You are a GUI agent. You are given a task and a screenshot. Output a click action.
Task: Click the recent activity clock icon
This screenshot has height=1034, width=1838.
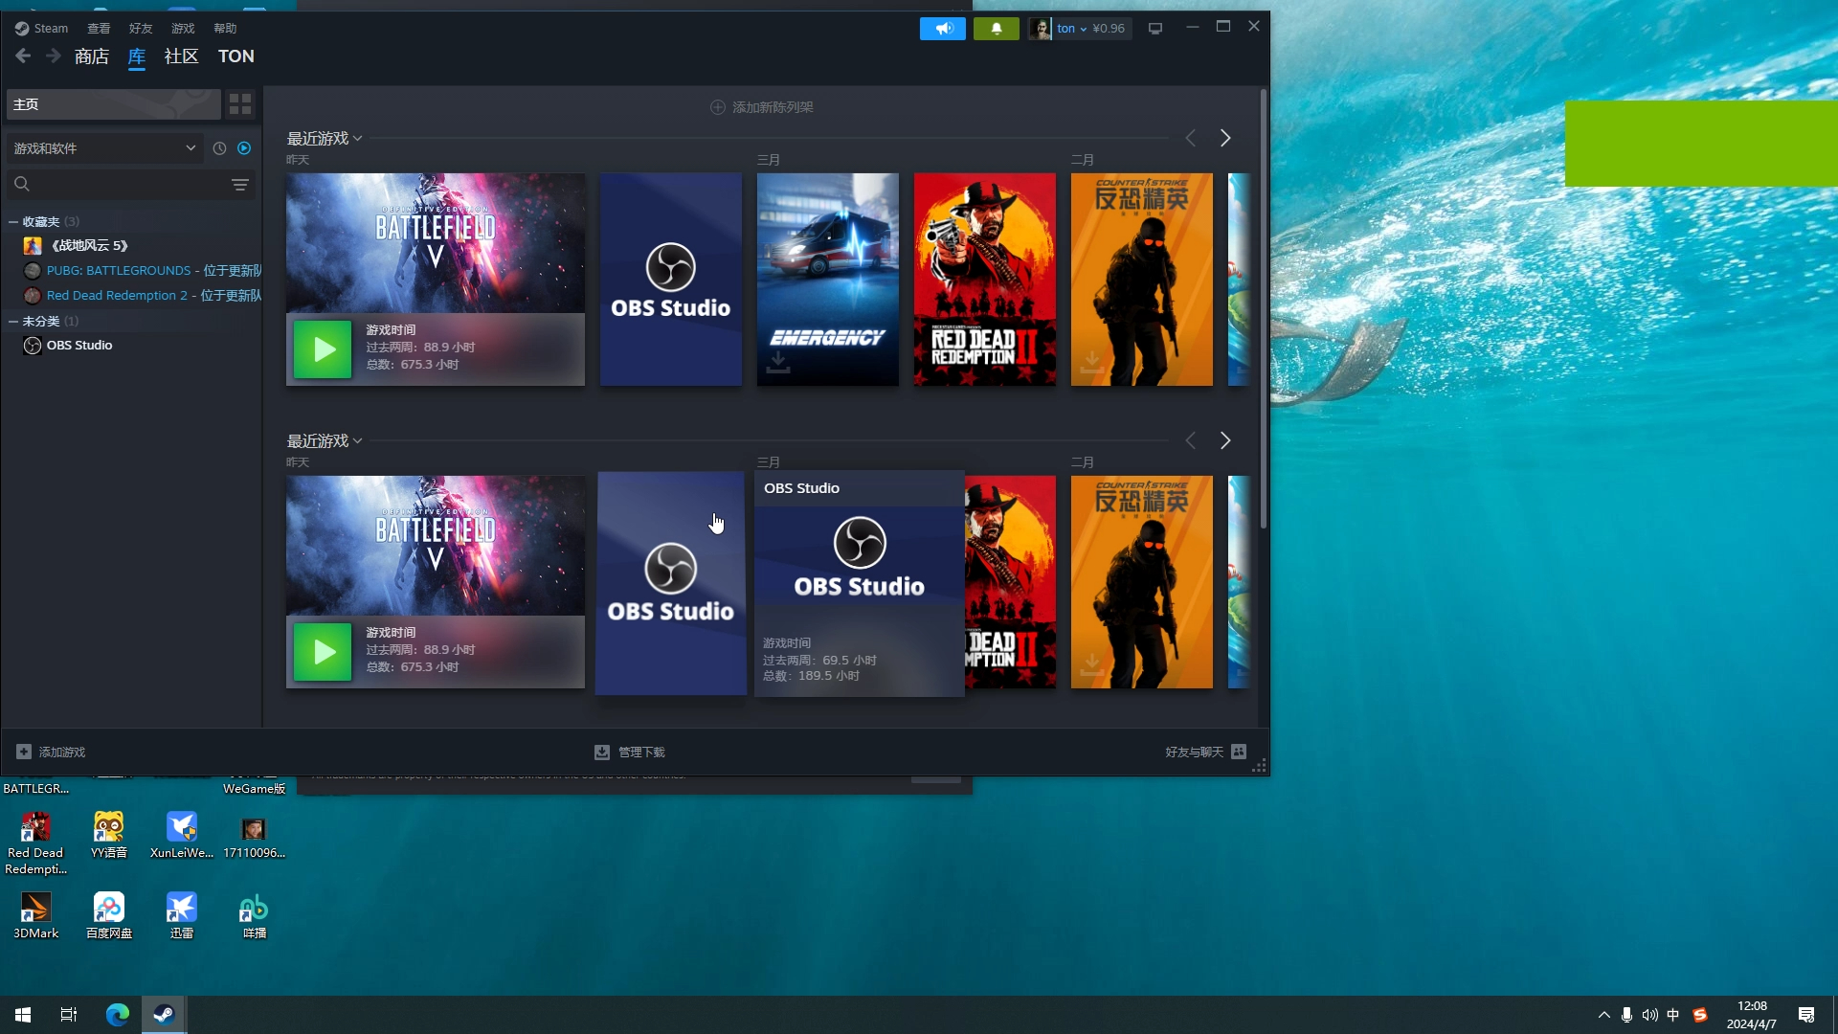[219, 148]
